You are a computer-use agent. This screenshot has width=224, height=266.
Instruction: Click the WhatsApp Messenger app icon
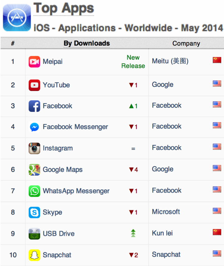click(x=34, y=191)
